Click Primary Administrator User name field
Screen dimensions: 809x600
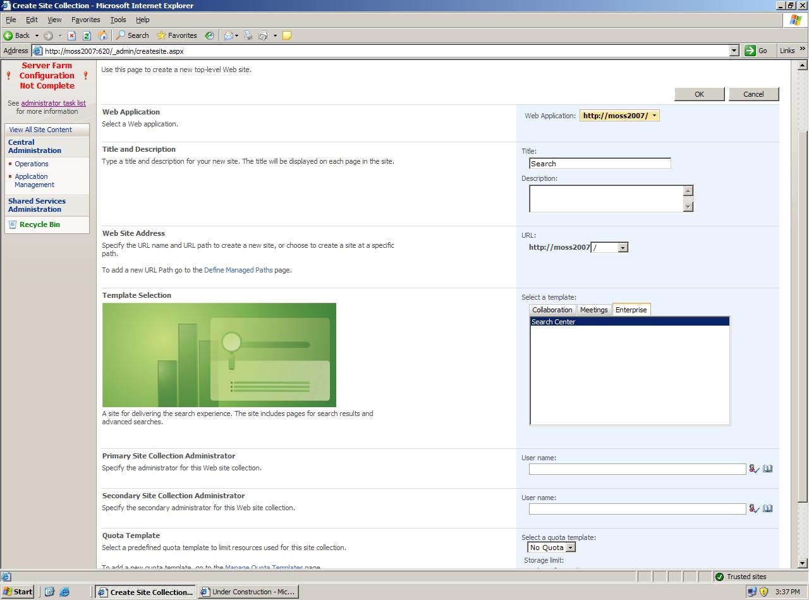[637, 469]
